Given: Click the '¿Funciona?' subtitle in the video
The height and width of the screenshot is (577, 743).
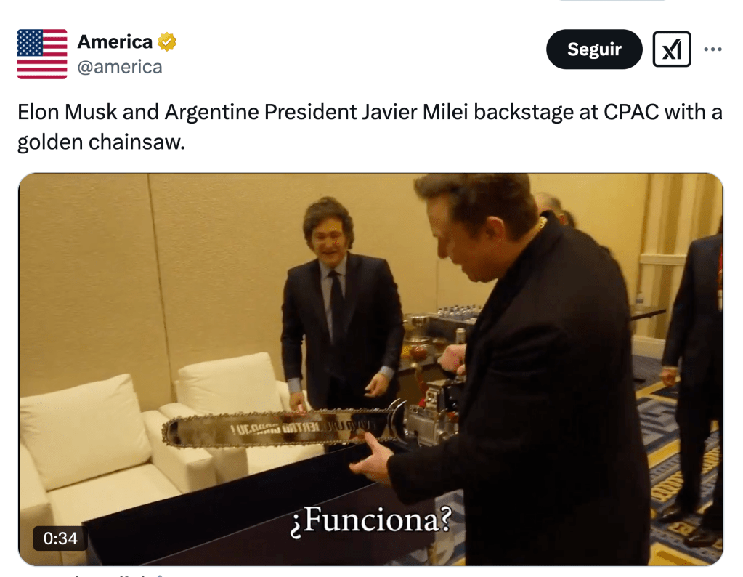Looking at the screenshot, I should pos(370,520).
